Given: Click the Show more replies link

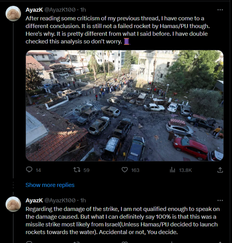Looking at the screenshot, I should pos(50,185).
